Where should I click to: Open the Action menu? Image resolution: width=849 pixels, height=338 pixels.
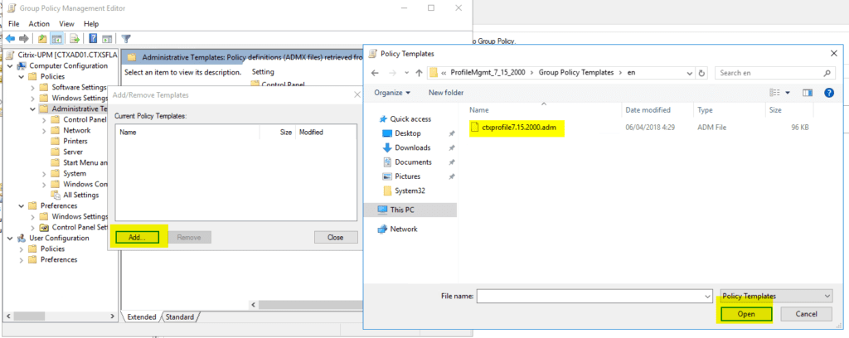tap(39, 24)
